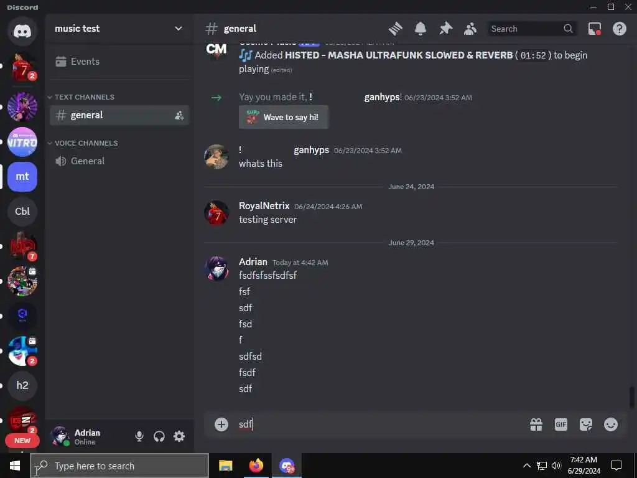Select the general text channel

(119, 115)
